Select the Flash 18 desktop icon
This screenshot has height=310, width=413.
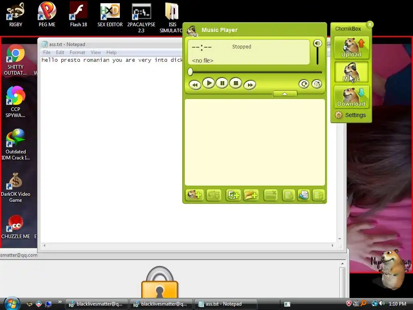click(79, 15)
